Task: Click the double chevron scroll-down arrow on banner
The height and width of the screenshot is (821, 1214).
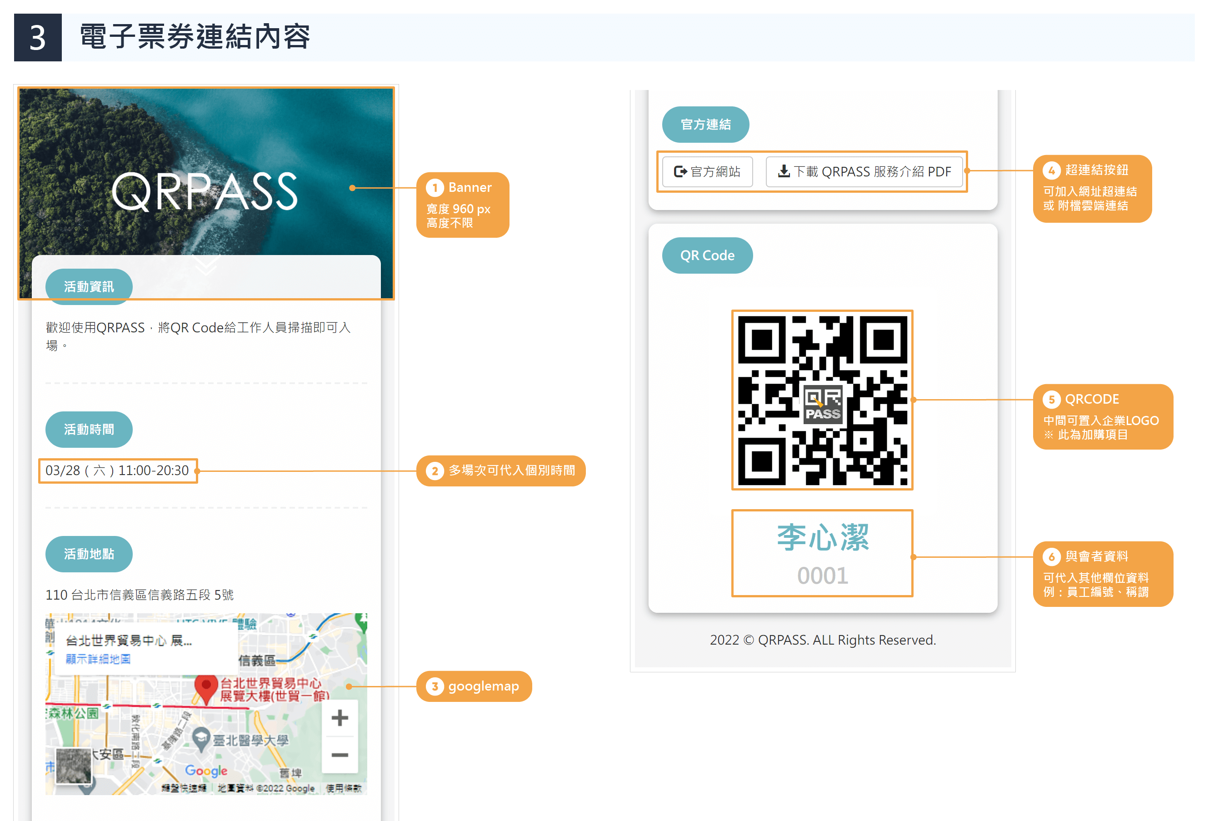Action: click(206, 265)
